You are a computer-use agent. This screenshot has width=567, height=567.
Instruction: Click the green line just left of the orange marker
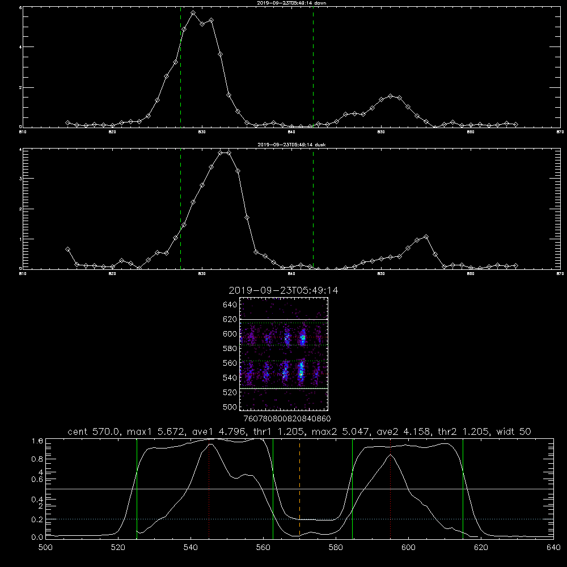[273, 488]
